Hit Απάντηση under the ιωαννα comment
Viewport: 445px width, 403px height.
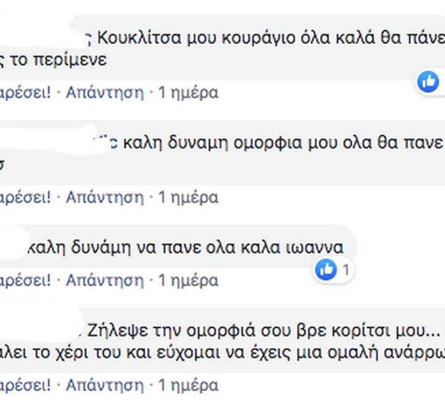[105, 280]
